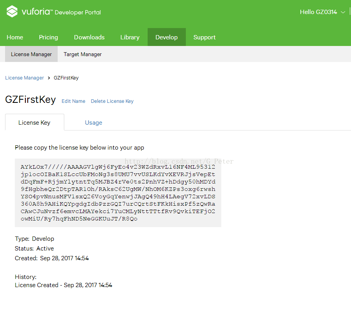Switch to the Target Manager sub-tab
Viewport: 351px width, 314px height.
coord(83,54)
